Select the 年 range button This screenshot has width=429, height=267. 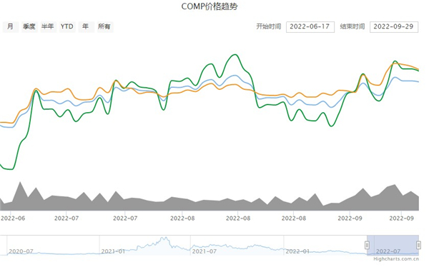(x=86, y=27)
